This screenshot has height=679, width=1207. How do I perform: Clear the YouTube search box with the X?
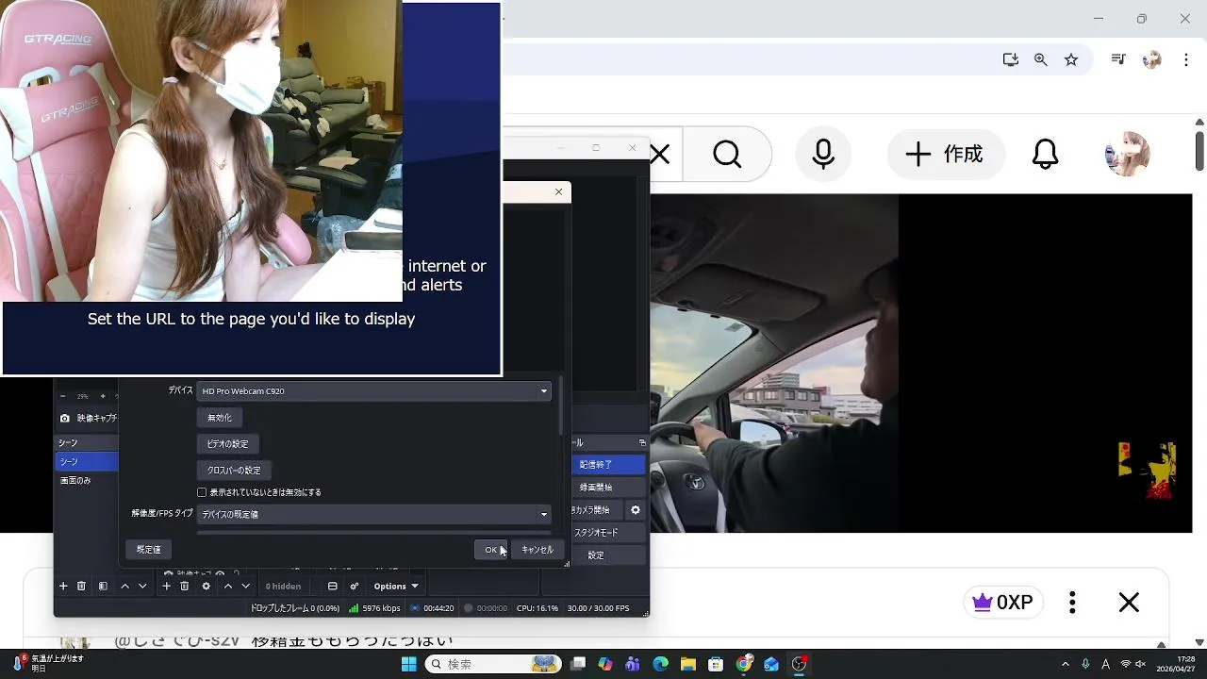click(660, 154)
